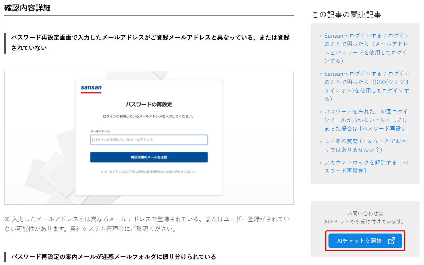Click the external-link icon on the AI chat button
The width and height of the screenshot is (424, 265).
pyautogui.click(x=391, y=241)
